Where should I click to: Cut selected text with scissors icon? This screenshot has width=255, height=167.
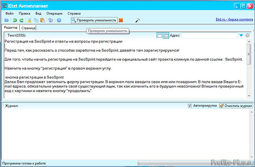point(29,20)
